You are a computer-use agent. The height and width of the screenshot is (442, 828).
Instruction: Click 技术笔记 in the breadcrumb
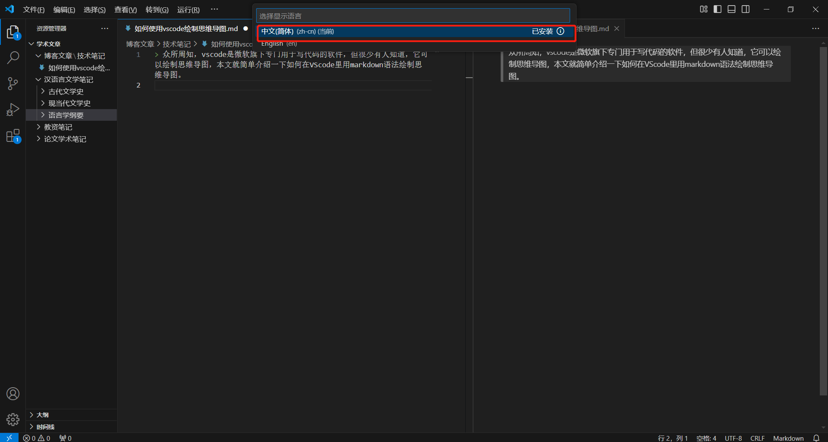point(176,44)
